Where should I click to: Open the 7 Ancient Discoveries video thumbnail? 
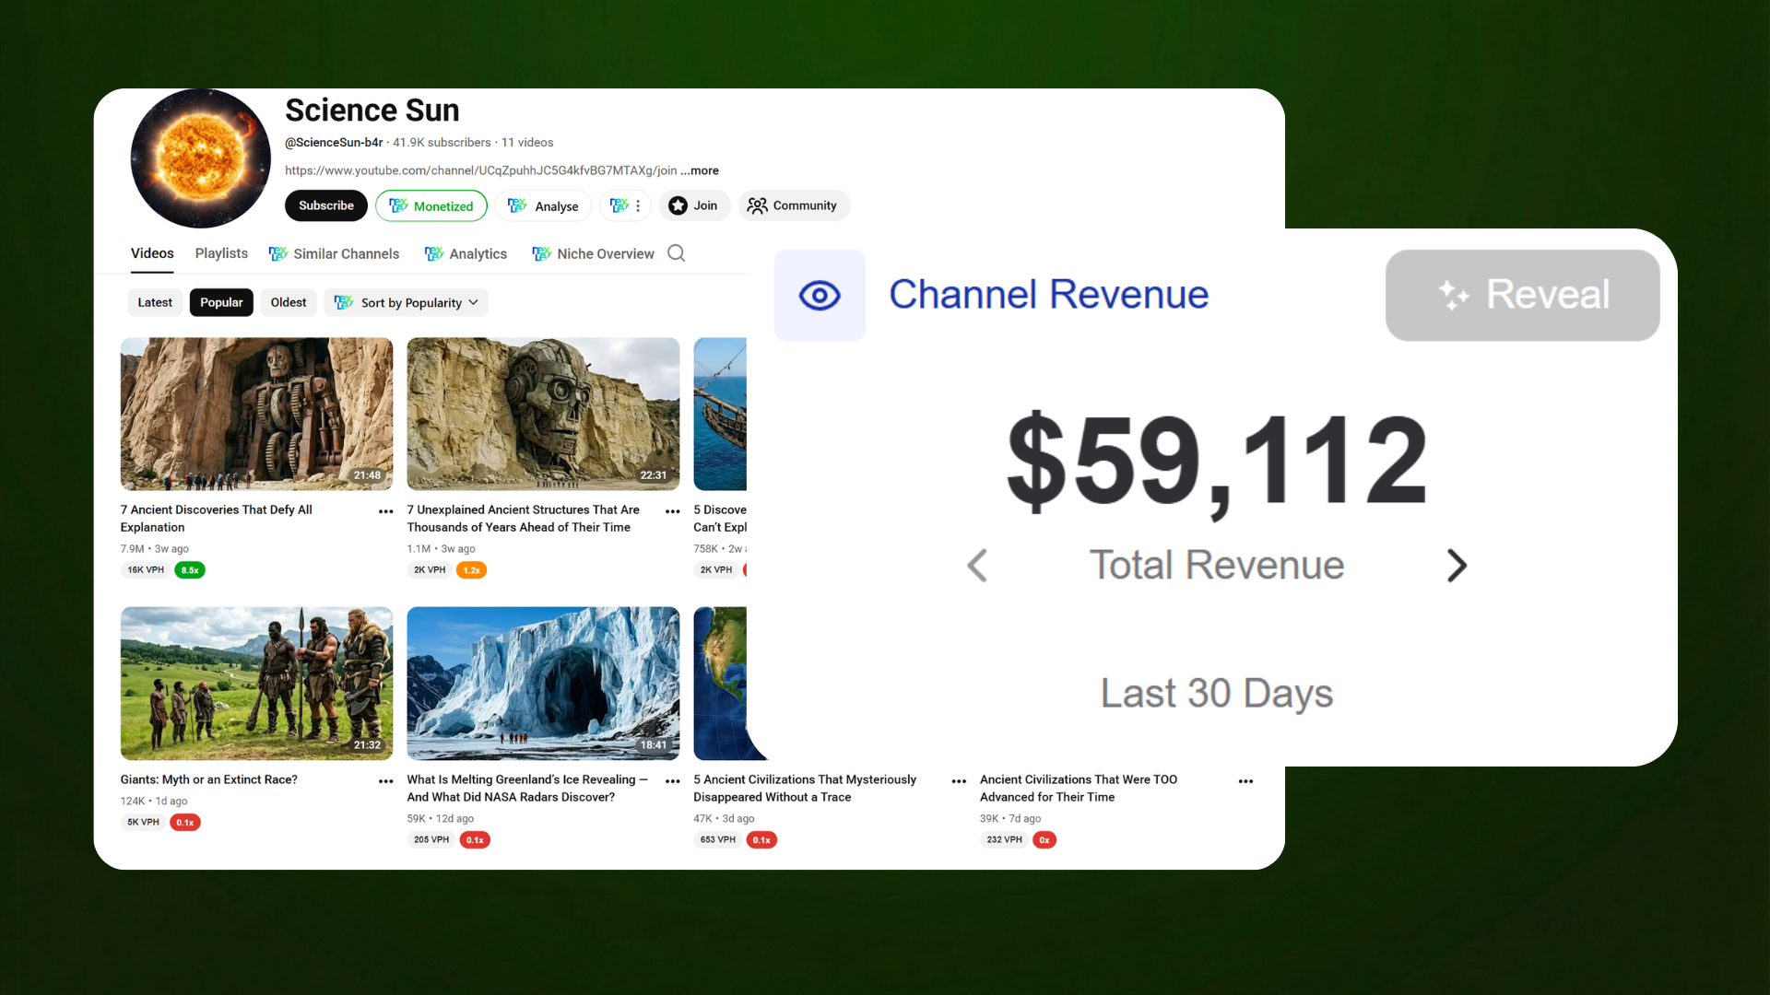[x=256, y=414]
